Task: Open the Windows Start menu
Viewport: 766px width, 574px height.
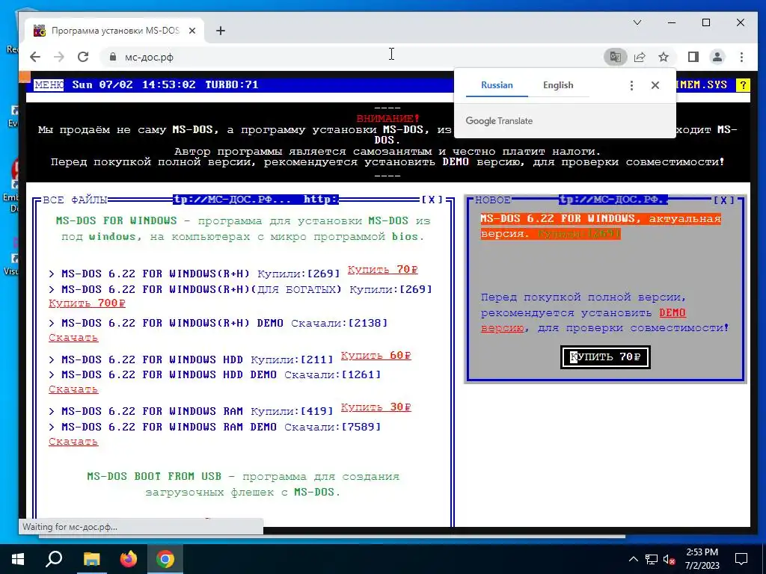Action: pos(18,559)
